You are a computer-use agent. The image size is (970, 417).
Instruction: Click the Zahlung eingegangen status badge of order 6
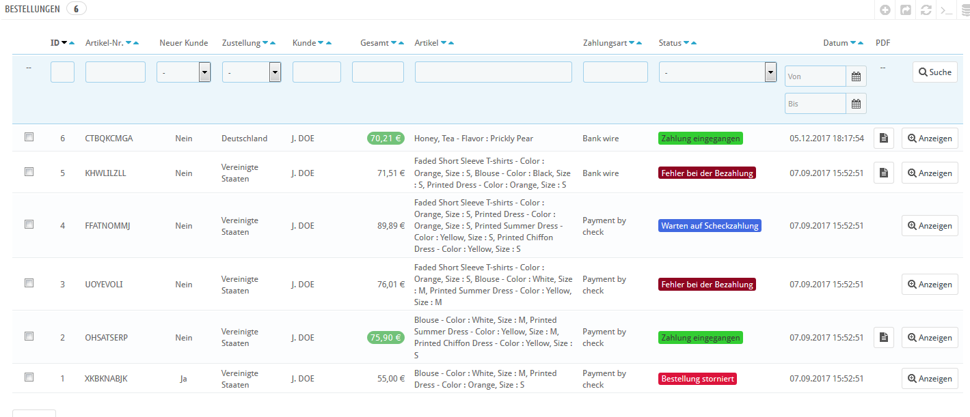pyautogui.click(x=700, y=139)
